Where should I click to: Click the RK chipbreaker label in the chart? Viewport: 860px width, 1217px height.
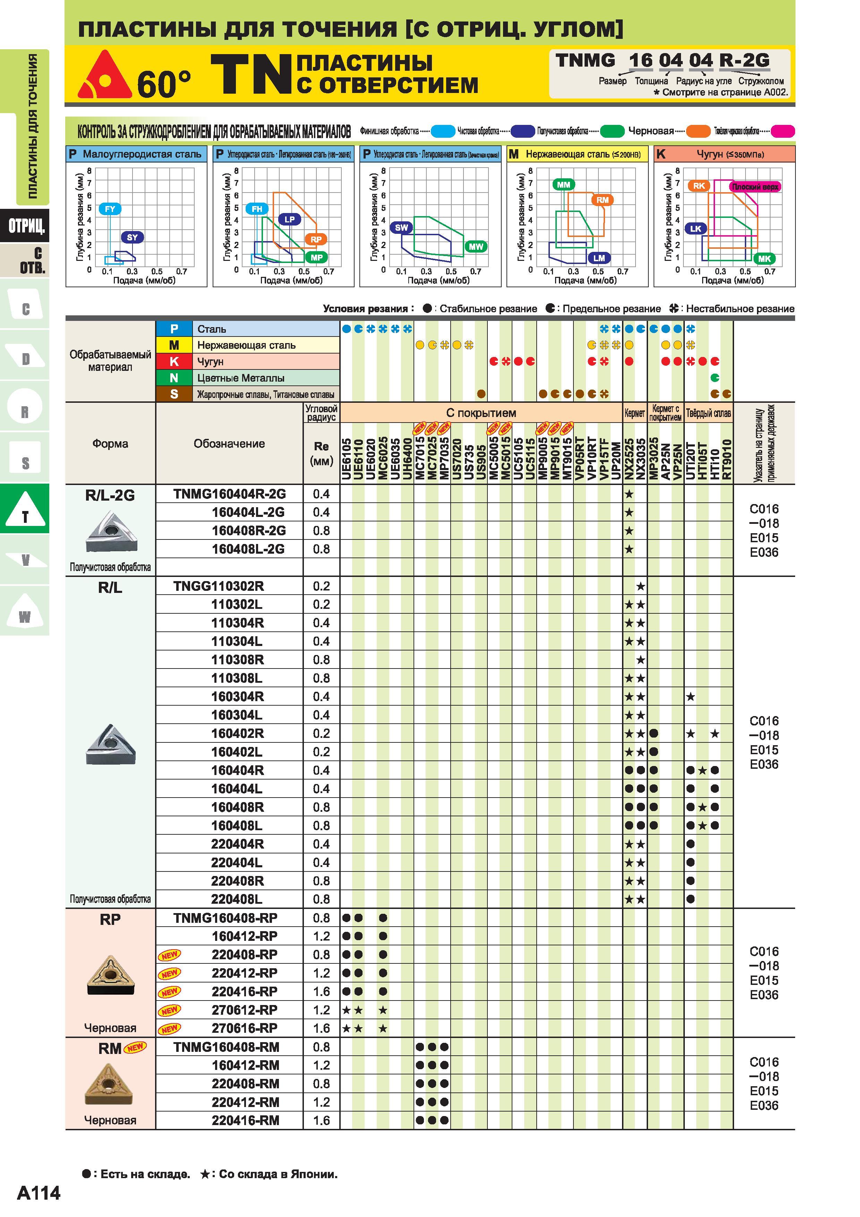(699, 186)
